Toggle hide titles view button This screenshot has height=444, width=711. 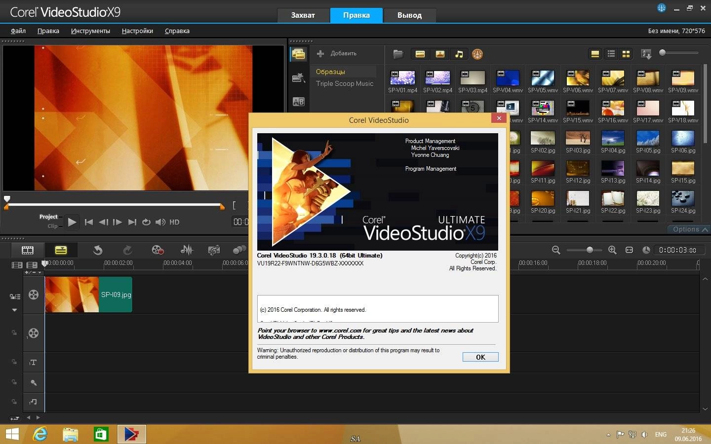(x=595, y=54)
